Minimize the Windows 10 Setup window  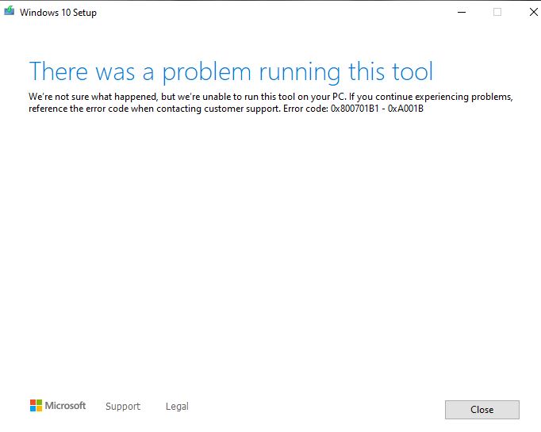pyautogui.click(x=461, y=12)
